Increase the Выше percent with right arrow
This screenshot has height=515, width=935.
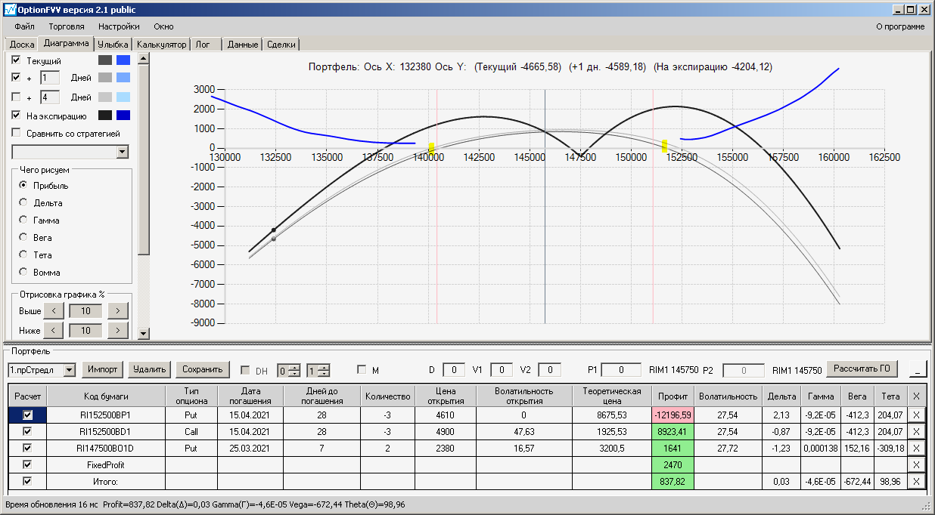pos(118,311)
